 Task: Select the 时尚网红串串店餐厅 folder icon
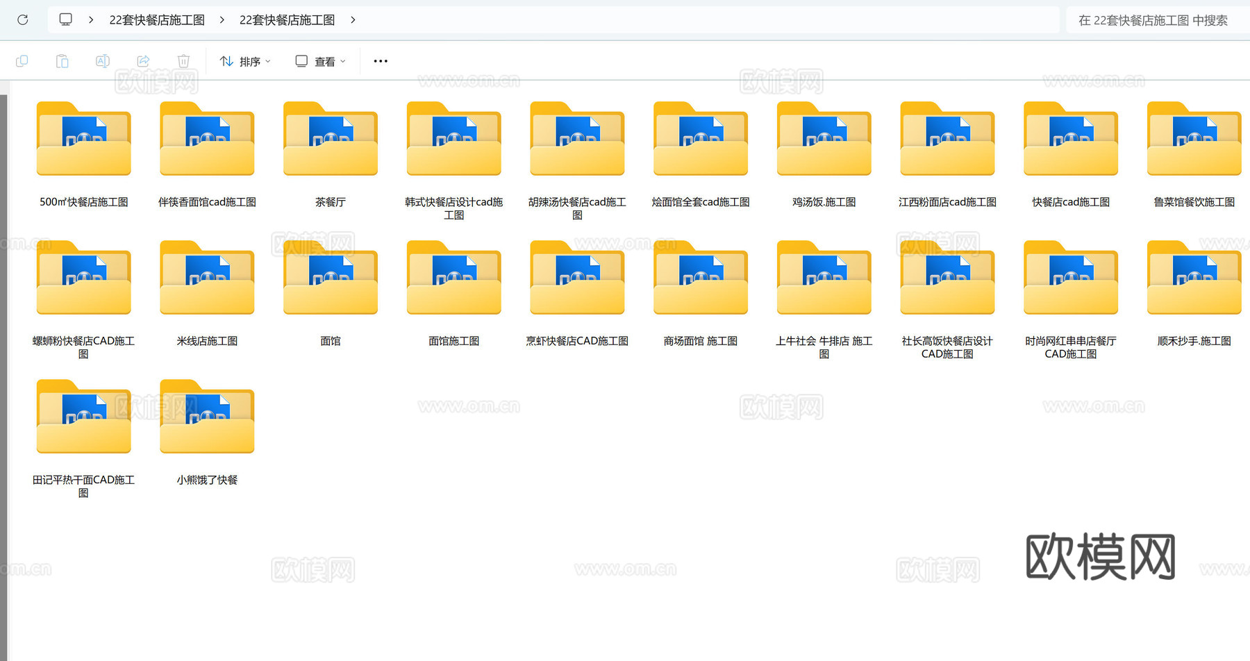1071,278
